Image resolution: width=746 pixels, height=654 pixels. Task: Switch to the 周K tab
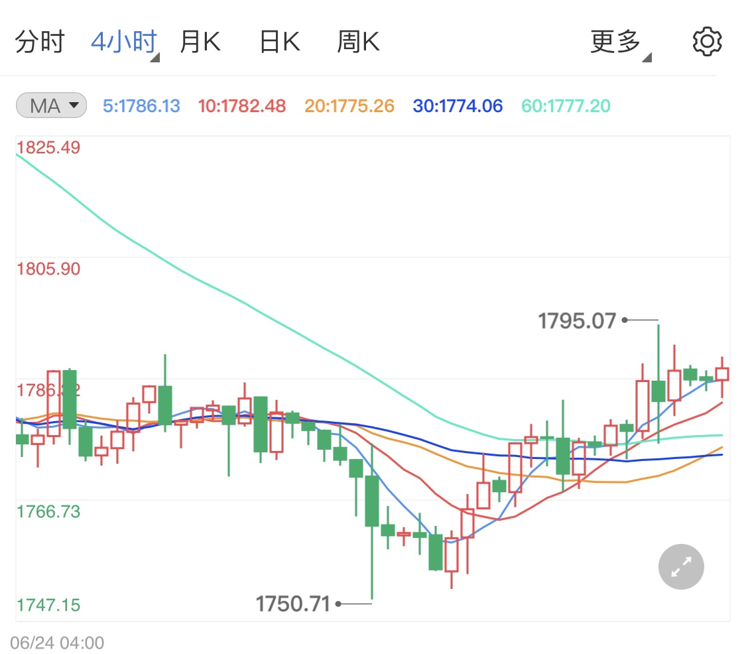coord(358,42)
